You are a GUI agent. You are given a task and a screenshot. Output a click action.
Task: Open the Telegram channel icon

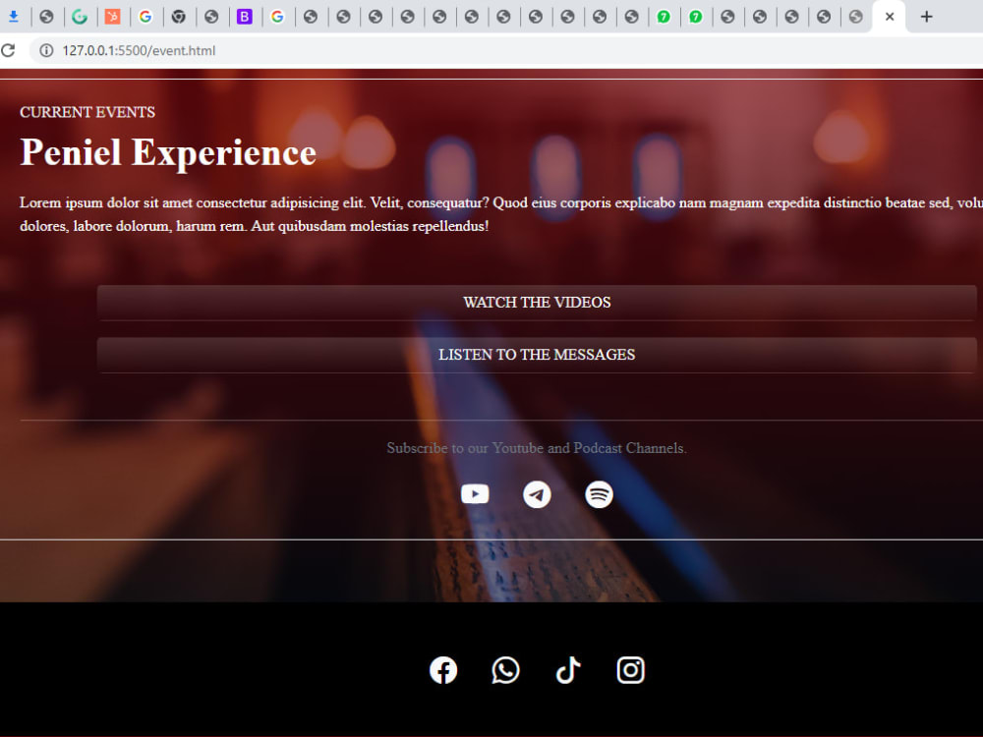(x=537, y=494)
